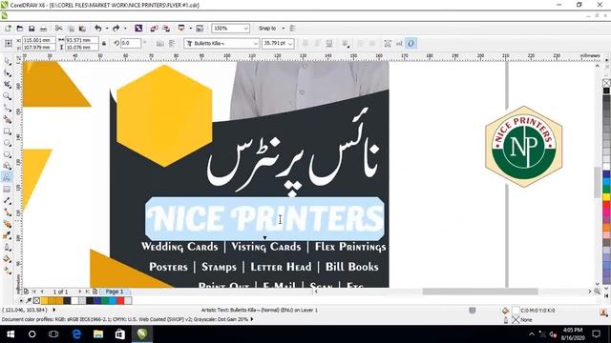Open the text alignment flyout
This screenshot has height=343, width=611.
coord(346,44)
